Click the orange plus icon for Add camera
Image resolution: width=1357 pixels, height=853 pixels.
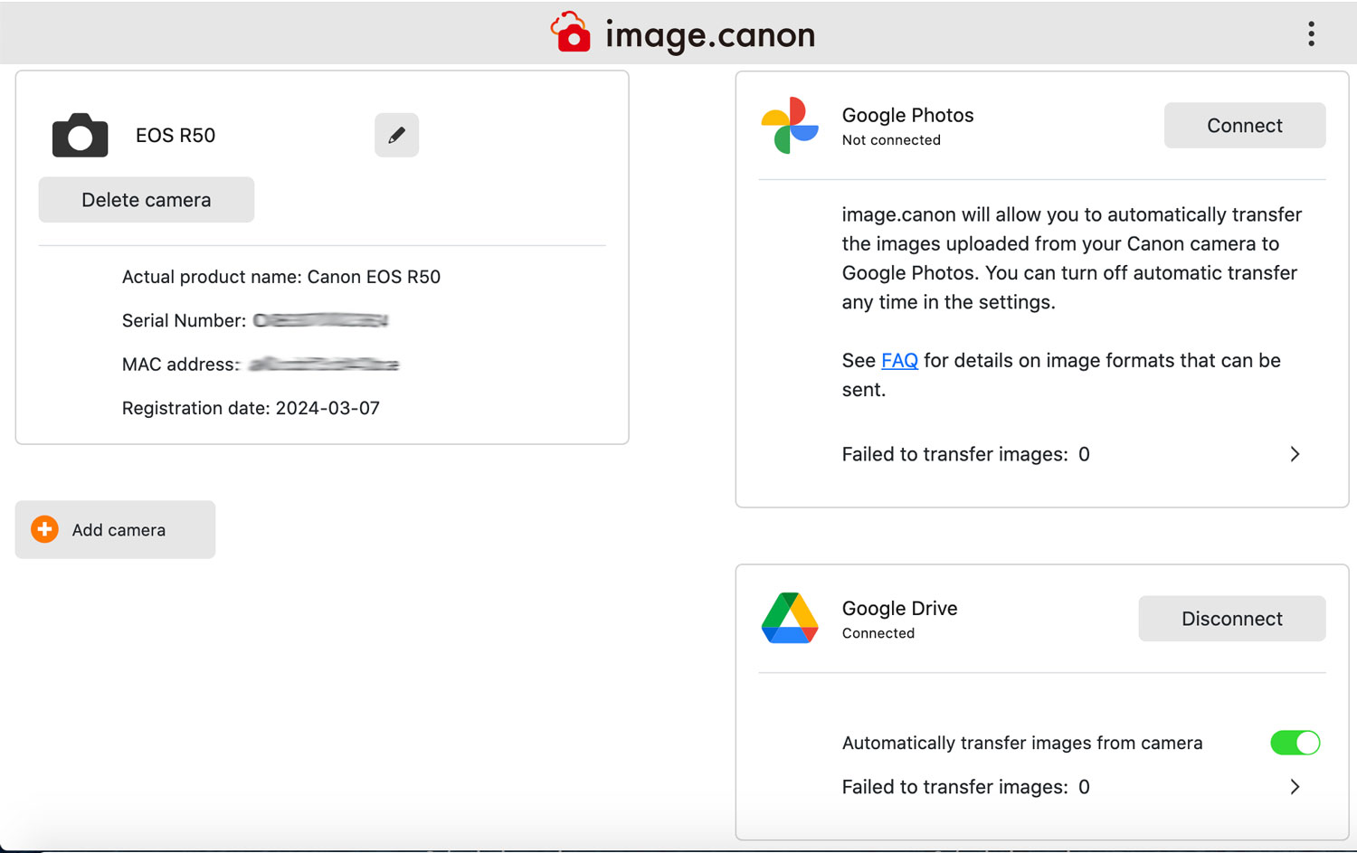[44, 529]
